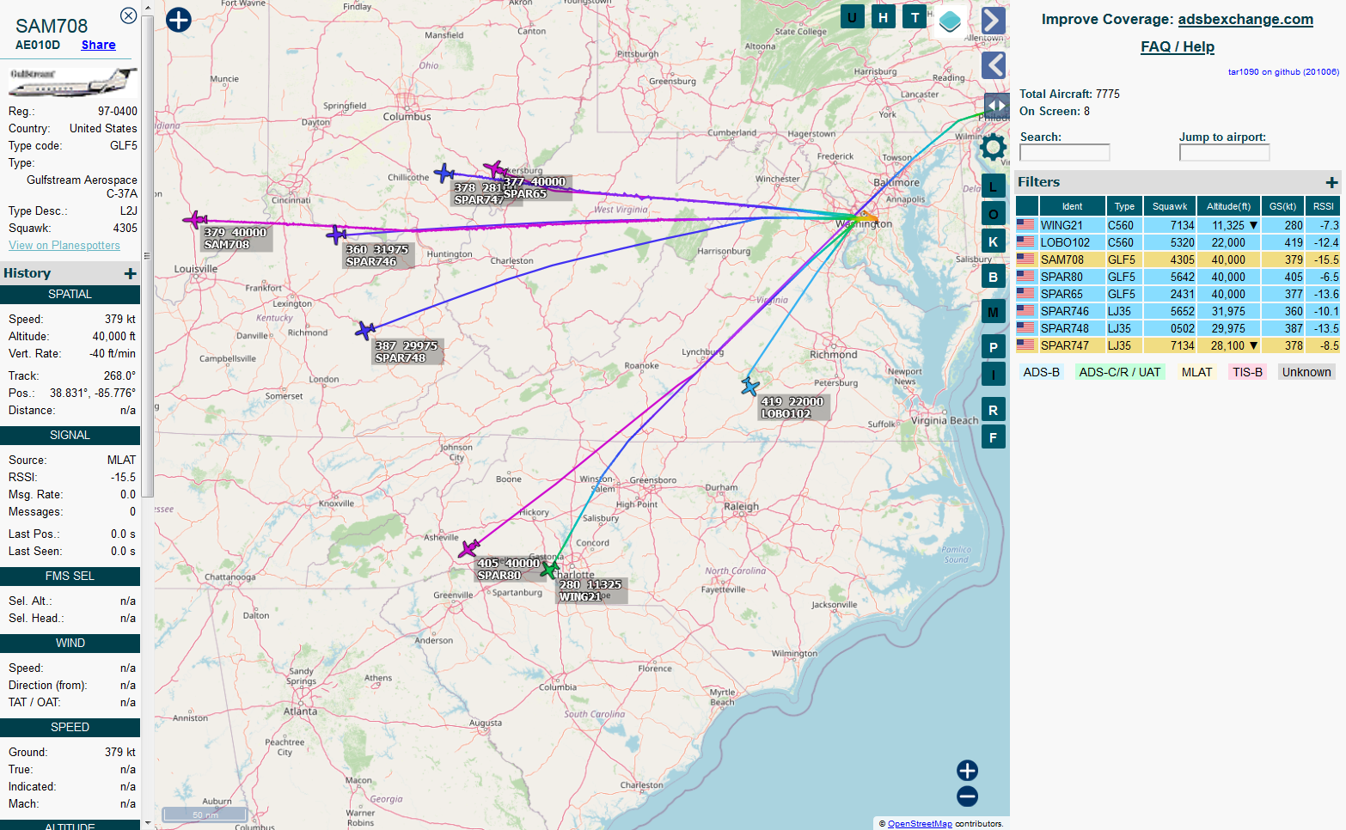This screenshot has height=830, width=1346.
Task: Sort table by Ident column
Action: point(1072,206)
